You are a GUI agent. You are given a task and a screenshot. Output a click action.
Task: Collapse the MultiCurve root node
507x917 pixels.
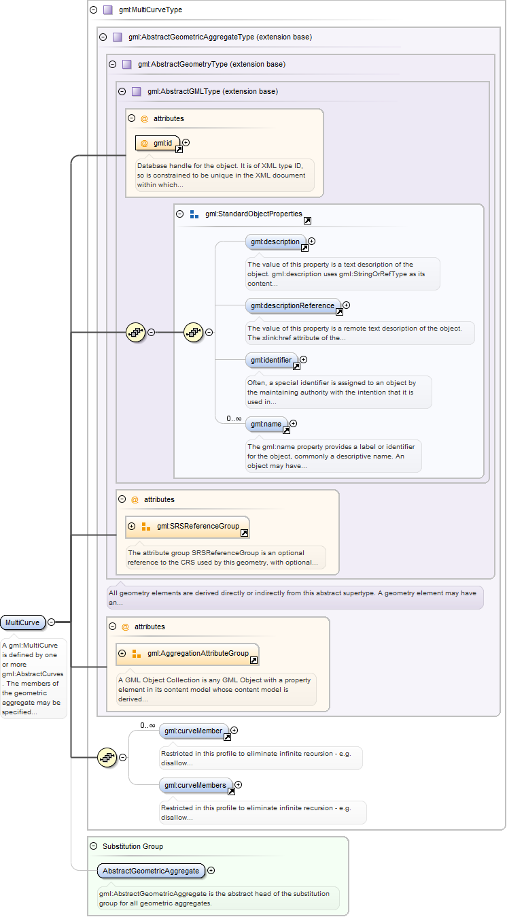click(52, 622)
